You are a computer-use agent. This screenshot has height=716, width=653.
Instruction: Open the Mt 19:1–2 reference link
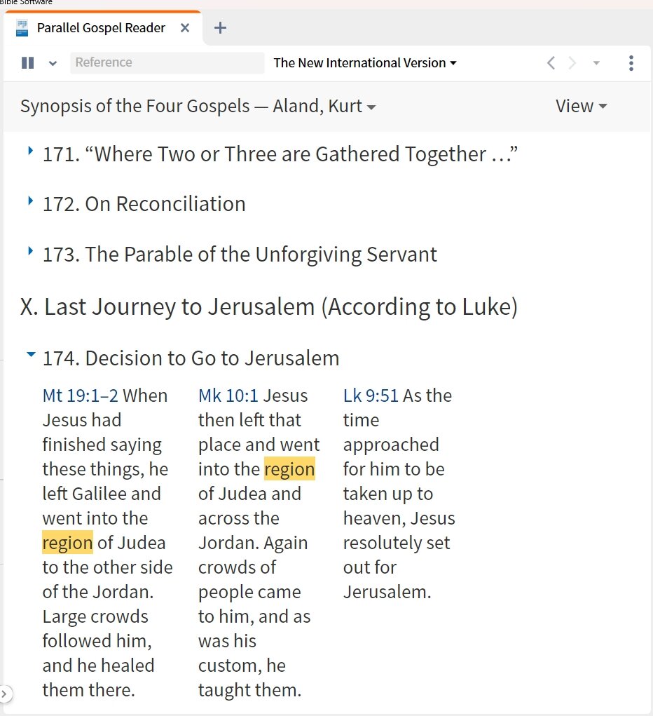click(x=81, y=396)
